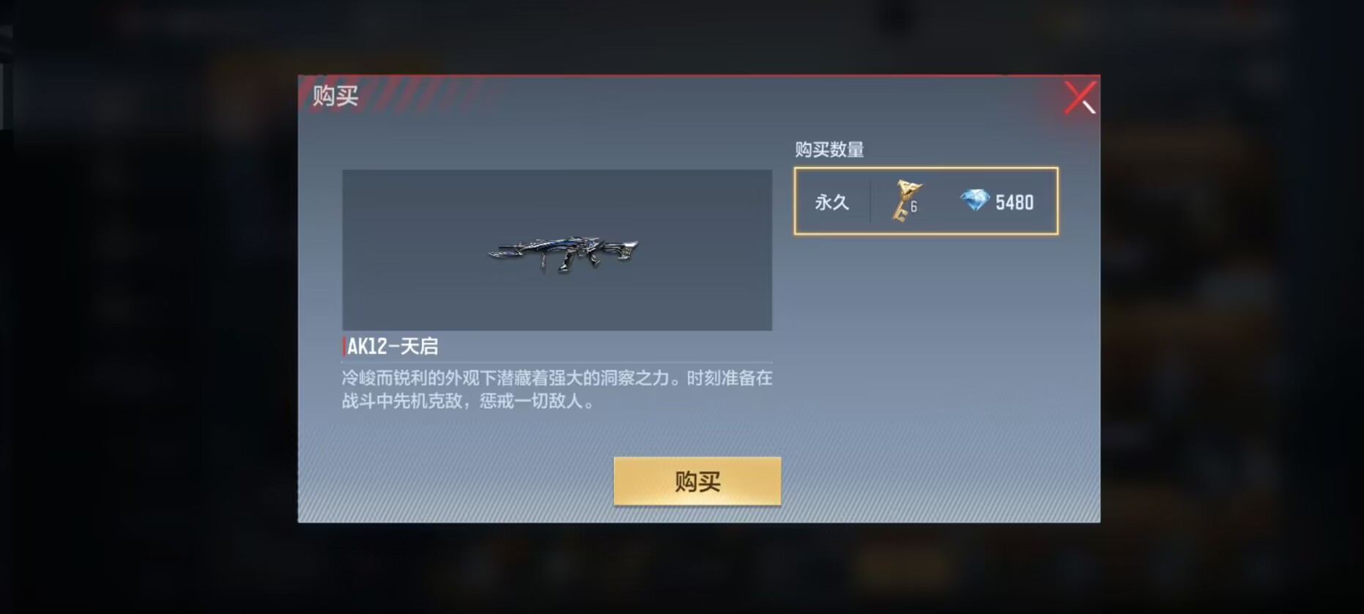Viewport: 1364px width, 614px height.
Task: Click the weapon description text
Action: [557, 389]
